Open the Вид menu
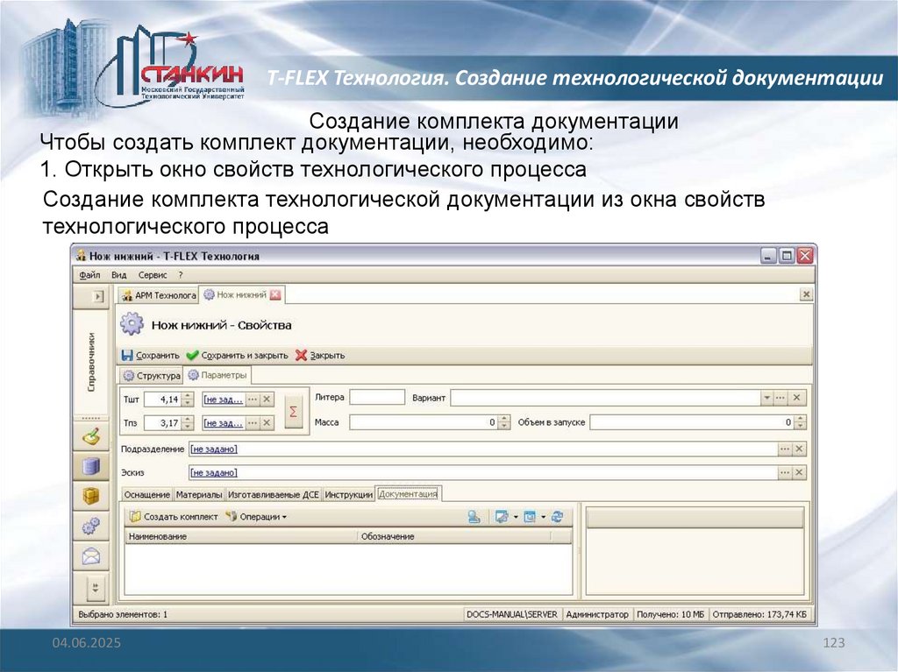Screen dimensions: 898x672 click(119, 275)
